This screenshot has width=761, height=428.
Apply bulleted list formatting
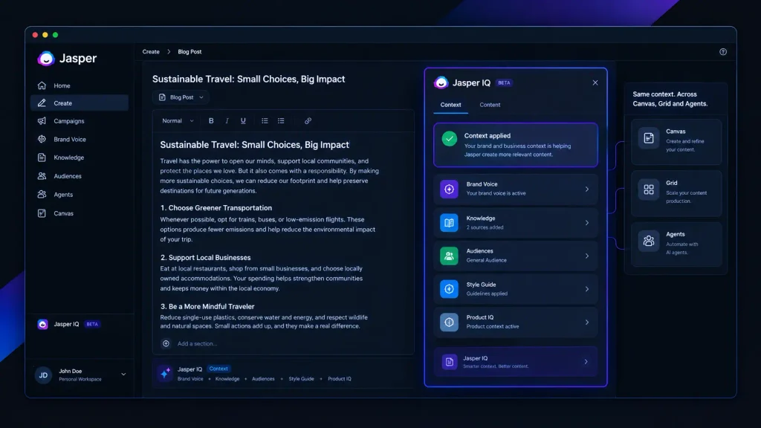pyautogui.click(x=265, y=121)
